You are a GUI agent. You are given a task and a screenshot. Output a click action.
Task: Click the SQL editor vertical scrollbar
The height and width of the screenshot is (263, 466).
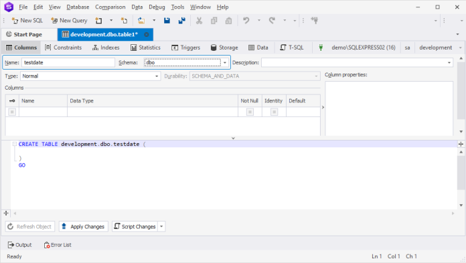(x=461, y=179)
